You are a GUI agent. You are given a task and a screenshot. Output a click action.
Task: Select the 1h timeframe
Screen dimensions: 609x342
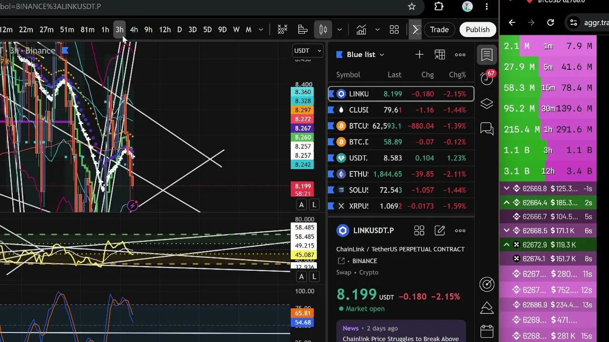click(x=105, y=30)
